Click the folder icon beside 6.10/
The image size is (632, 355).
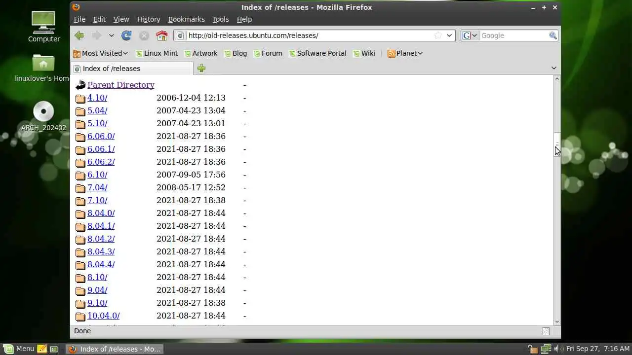(80, 176)
